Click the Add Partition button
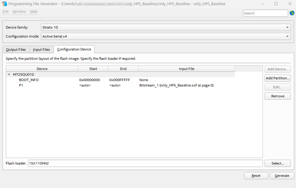Image resolution: width=296 pixels, height=188 pixels. (x=278, y=78)
